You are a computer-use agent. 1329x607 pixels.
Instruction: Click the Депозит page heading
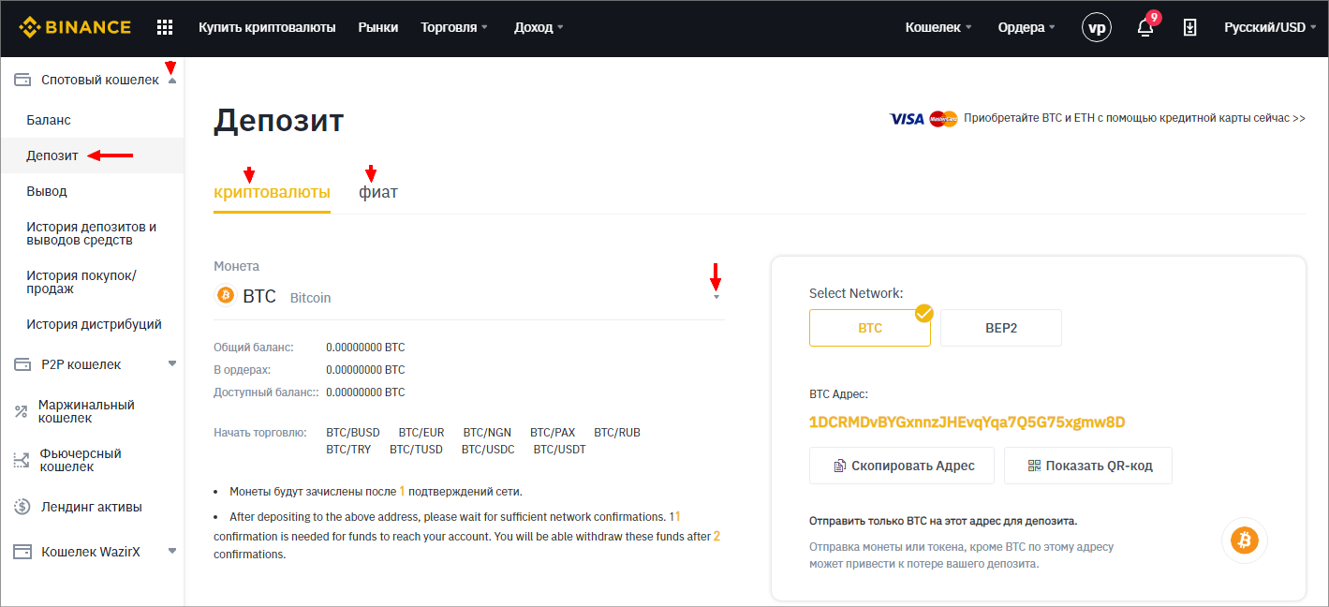pos(279,120)
